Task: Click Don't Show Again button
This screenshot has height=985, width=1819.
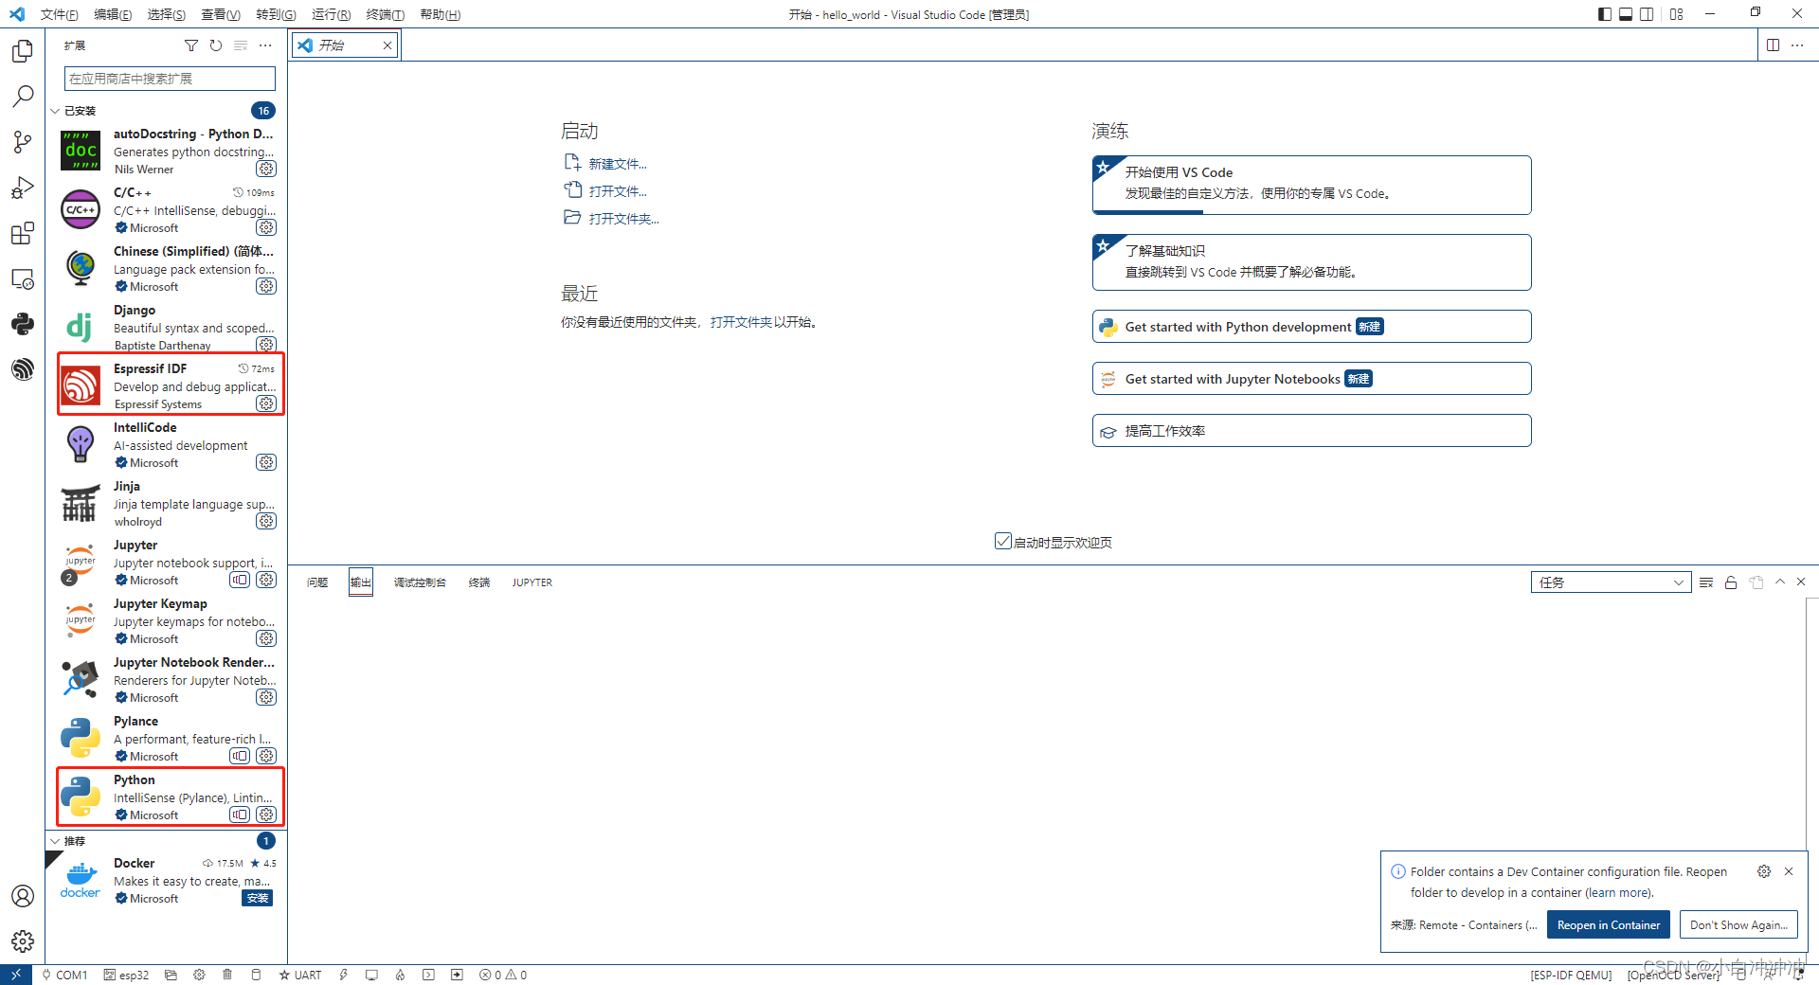Action: tap(1738, 925)
